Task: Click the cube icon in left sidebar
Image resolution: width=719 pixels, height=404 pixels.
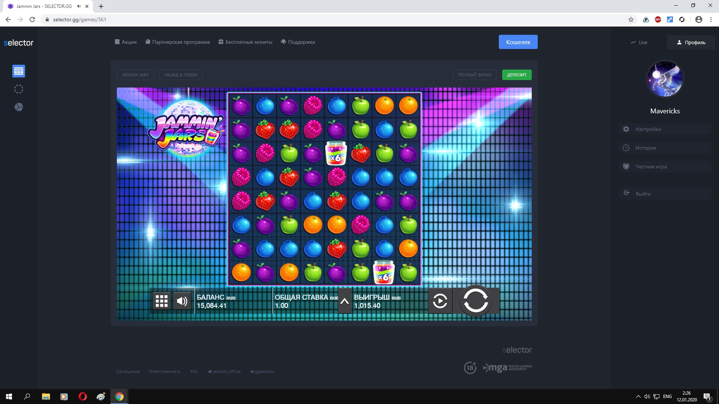Action: tap(19, 107)
